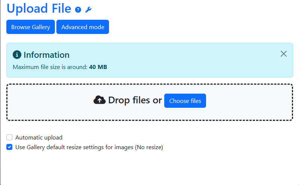
Task: Click the Maximum file size message
Action: click(50, 67)
